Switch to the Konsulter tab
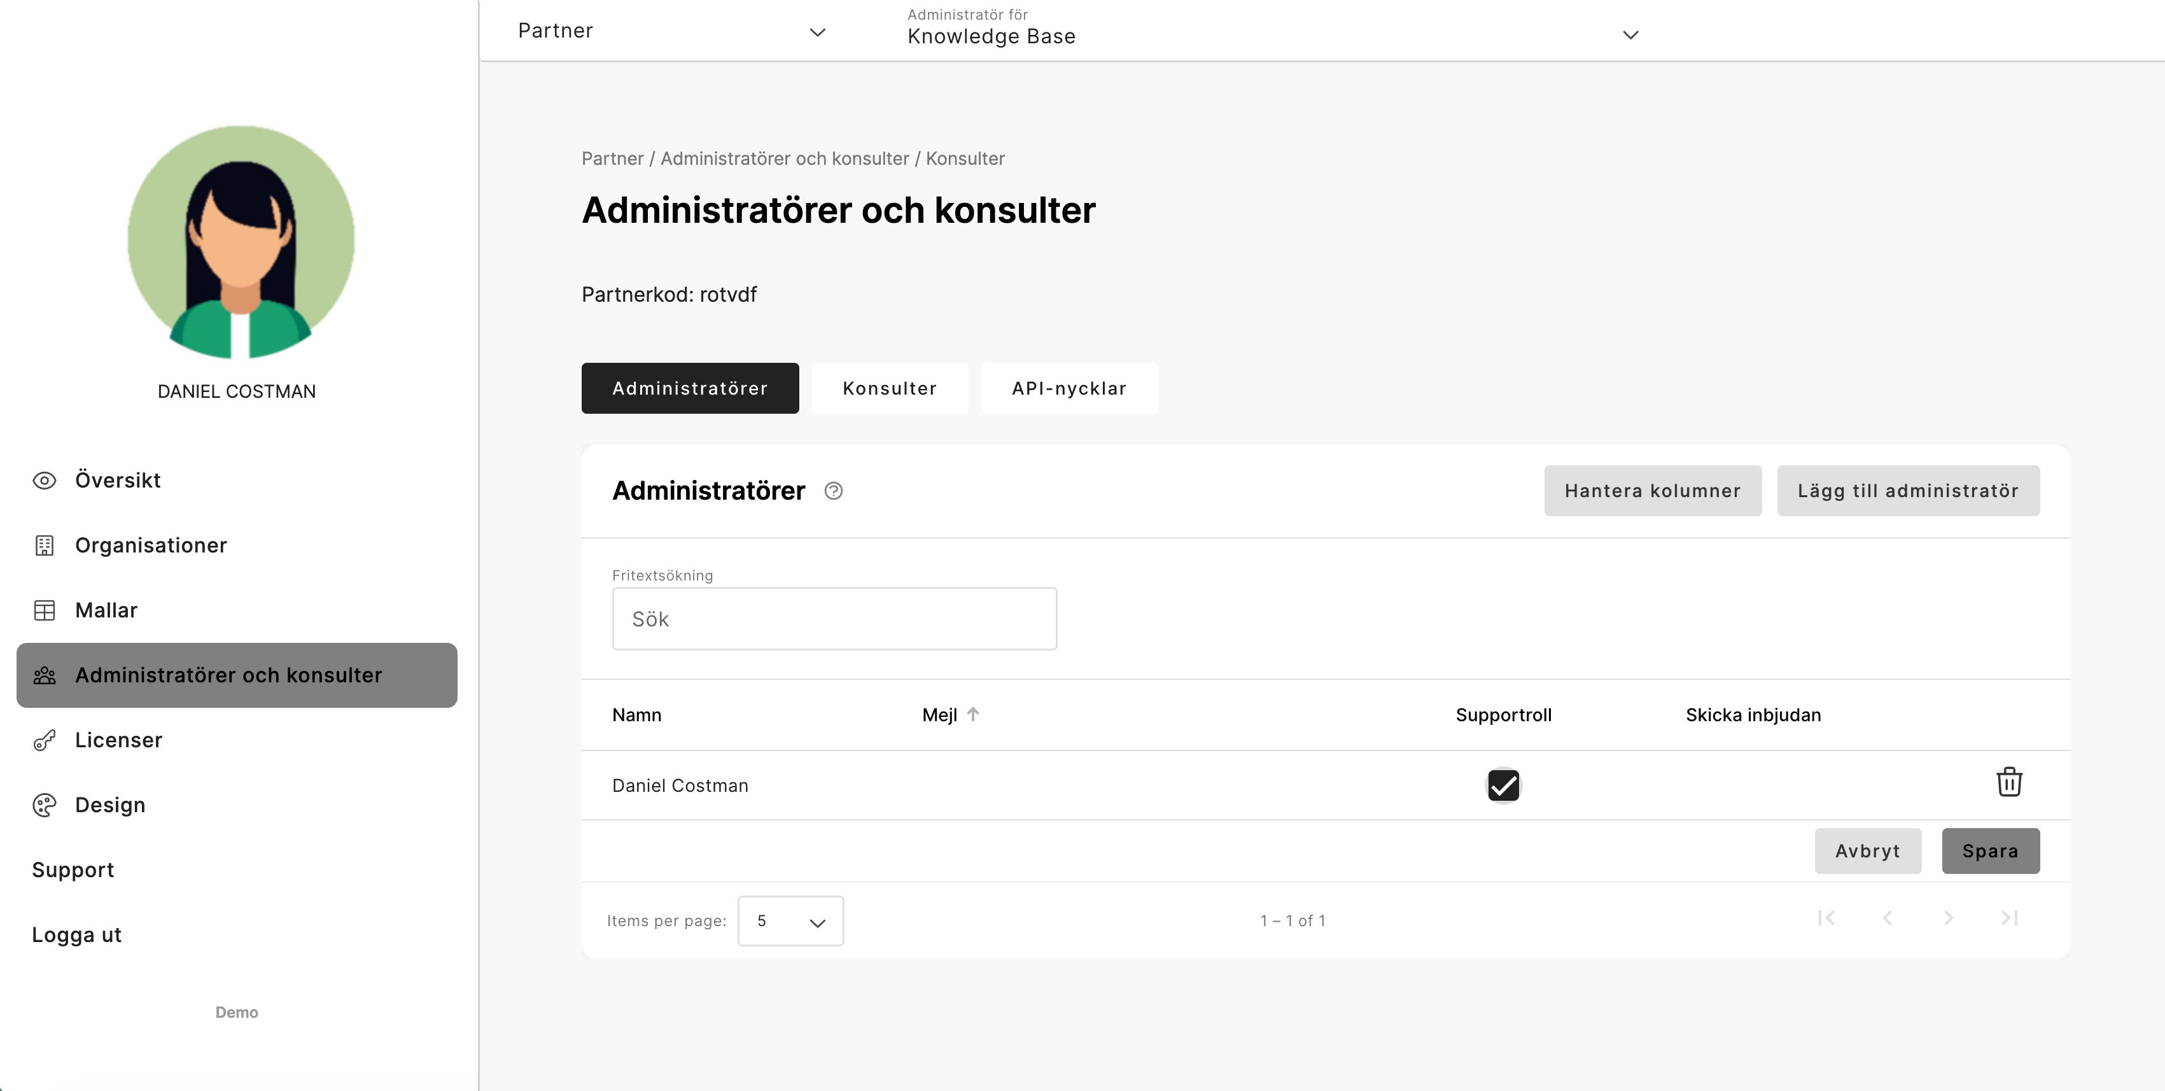2165x1091 pixels. pyautogui.click(x=889, y=388)
